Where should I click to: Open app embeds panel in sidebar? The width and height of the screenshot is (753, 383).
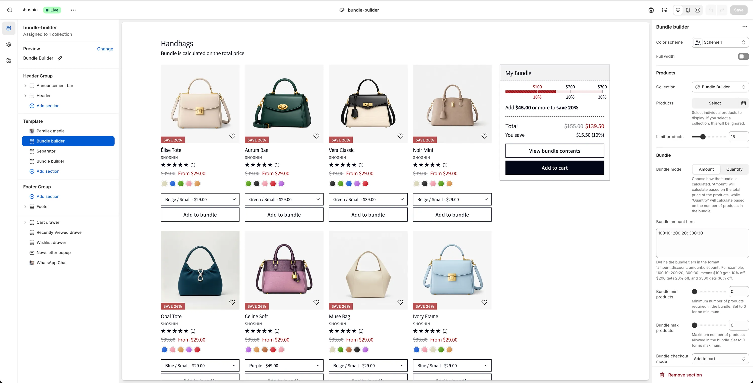pos(9,60)
